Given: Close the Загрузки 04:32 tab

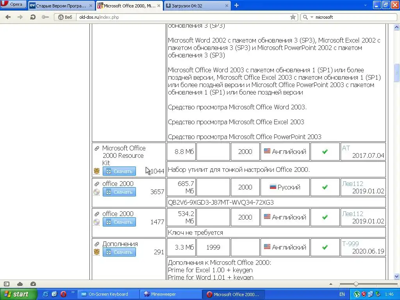Looking at the screenshot, I should [x=227, y=5].
